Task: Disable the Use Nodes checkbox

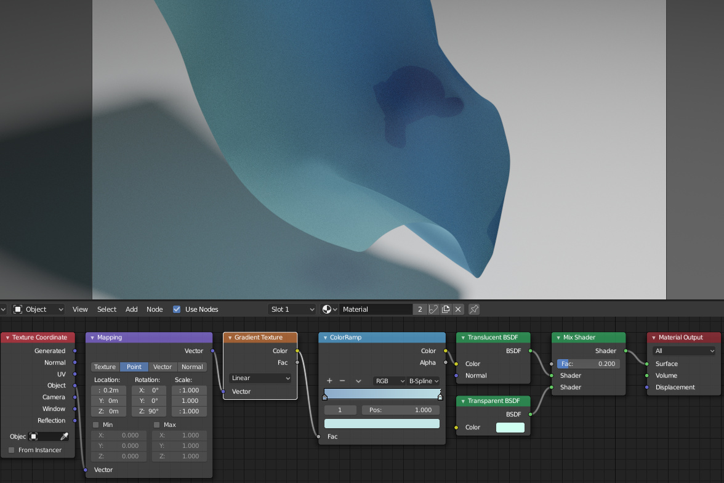Action: pos(177,309)
